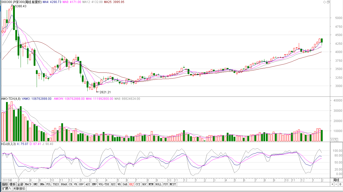Screen dimensions: 343x192
Task: Click the D: 67.41 value
Action: pyautogui.click(x=35, y=144)
